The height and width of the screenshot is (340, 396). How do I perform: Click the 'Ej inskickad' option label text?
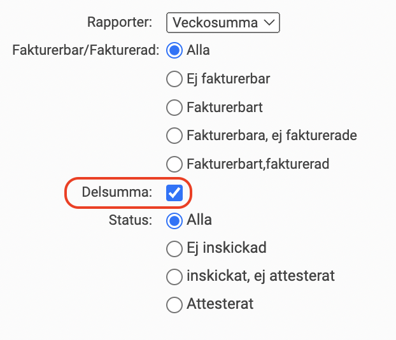pos(226,248)
